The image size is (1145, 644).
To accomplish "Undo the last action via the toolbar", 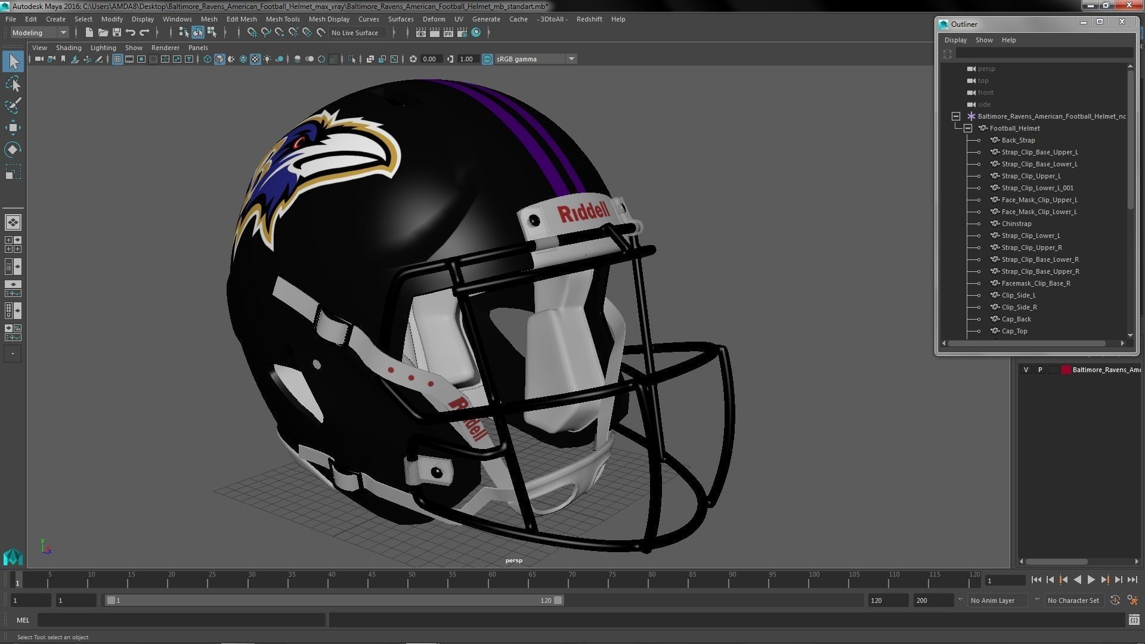I will (x=131, y=32).
